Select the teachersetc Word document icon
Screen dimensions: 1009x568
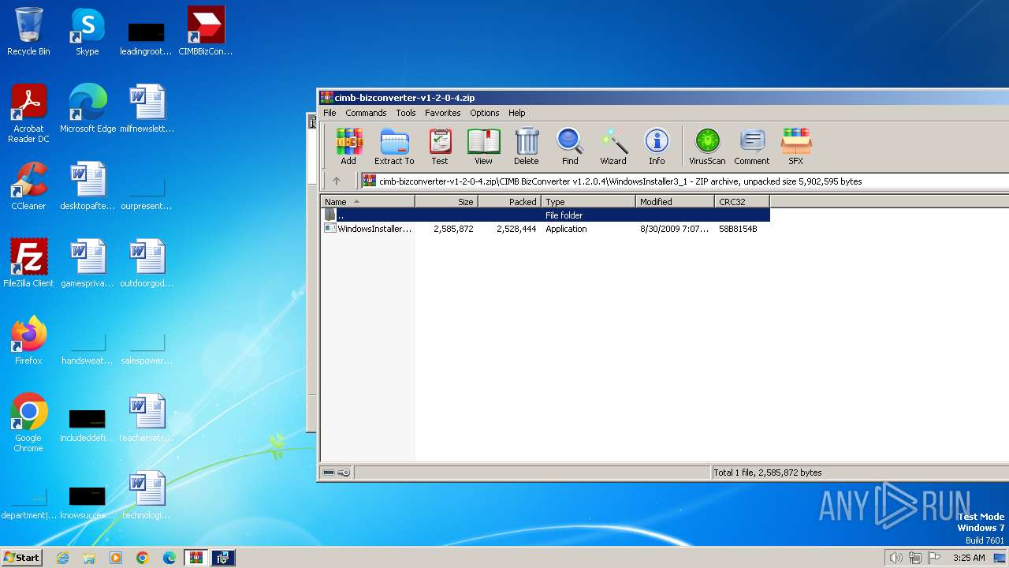[147, 418]
